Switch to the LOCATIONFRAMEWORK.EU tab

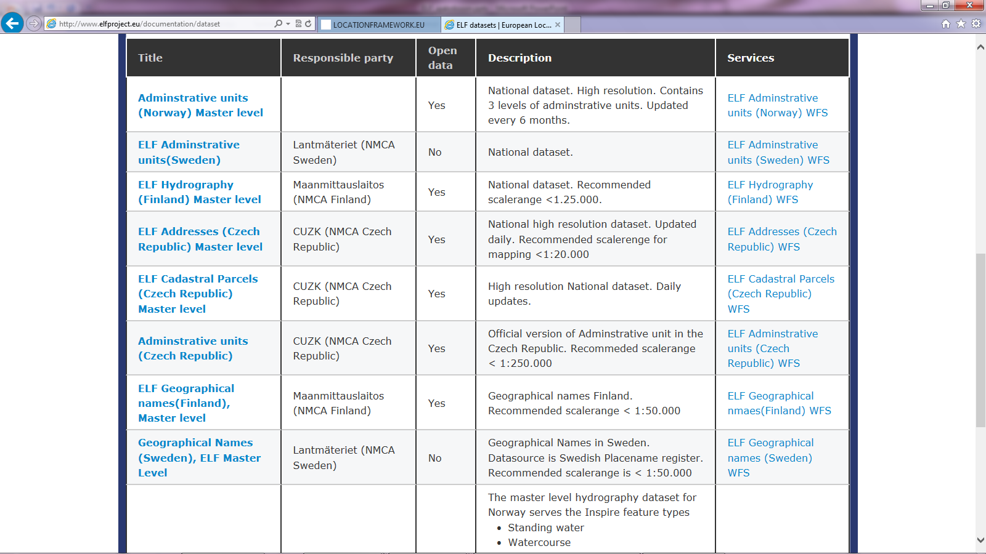(x=379, y=25)
